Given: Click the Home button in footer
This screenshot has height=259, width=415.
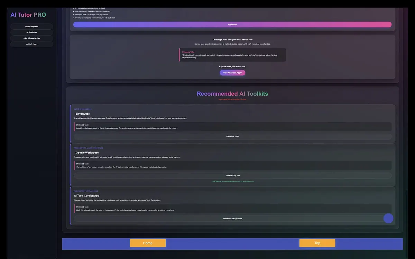Looking at the screenshot, I should click(148, 243).
